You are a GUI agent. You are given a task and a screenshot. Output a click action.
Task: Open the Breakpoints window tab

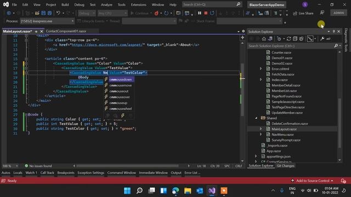[x=66, y=173]
